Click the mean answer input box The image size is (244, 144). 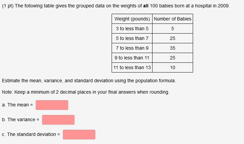[x=52, y=105]
